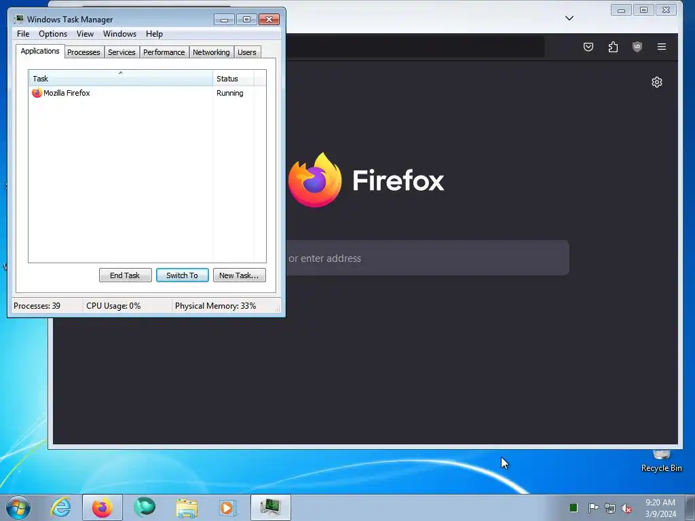Click the Processes: 39 status bar entry

click(x=37, y=306)
